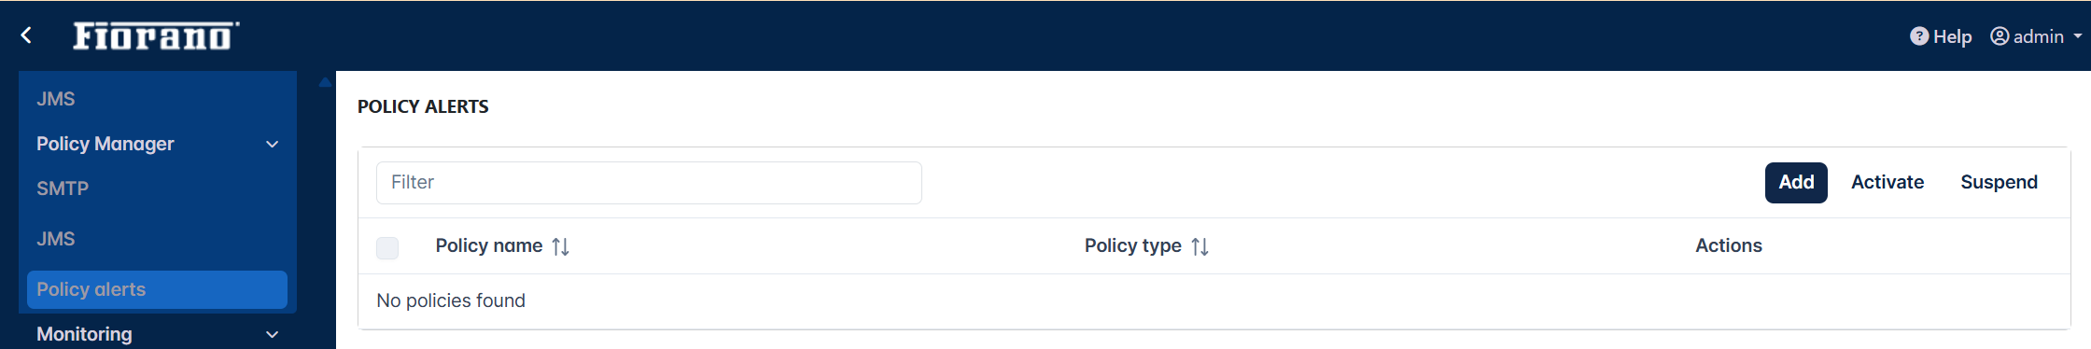
Task: Sort by Policy name arrows icon
Action: (560, 246)
